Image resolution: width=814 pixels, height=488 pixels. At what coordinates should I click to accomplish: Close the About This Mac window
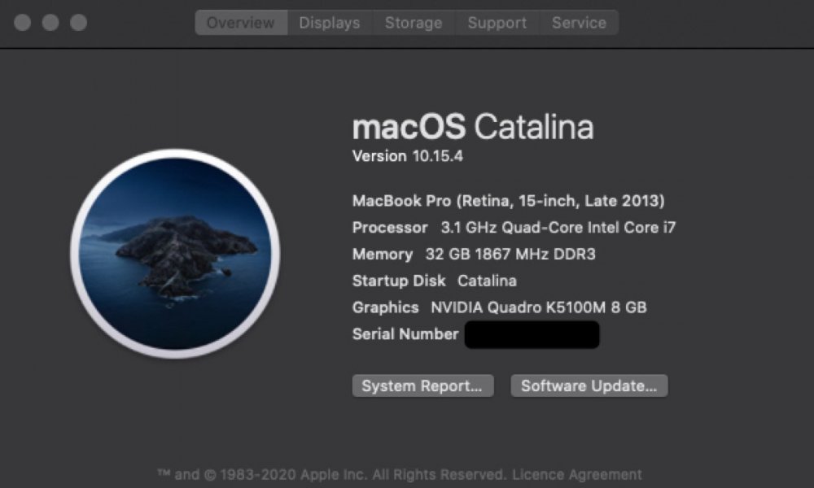click(23, 23)
